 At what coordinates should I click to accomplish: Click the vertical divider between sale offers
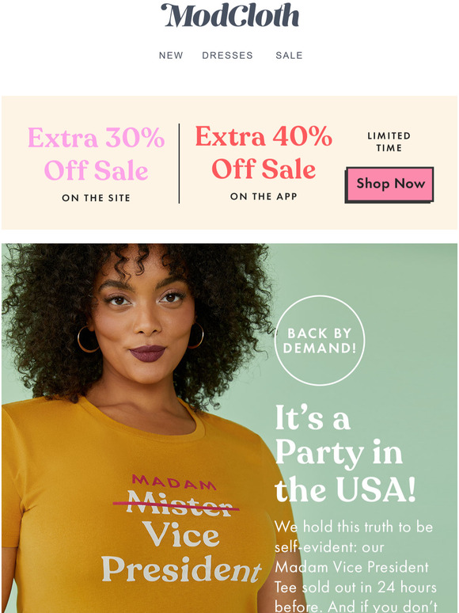180,163
